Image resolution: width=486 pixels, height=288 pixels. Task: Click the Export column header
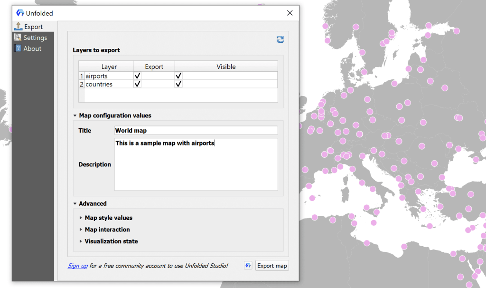pyautogui.click(x=154, y=67)
